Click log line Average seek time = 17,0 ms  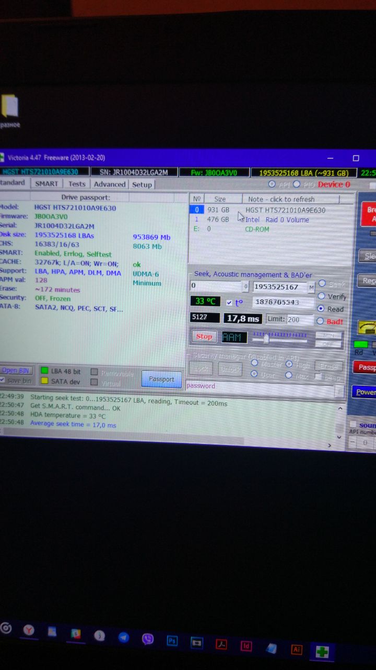[x=73, y=425]
